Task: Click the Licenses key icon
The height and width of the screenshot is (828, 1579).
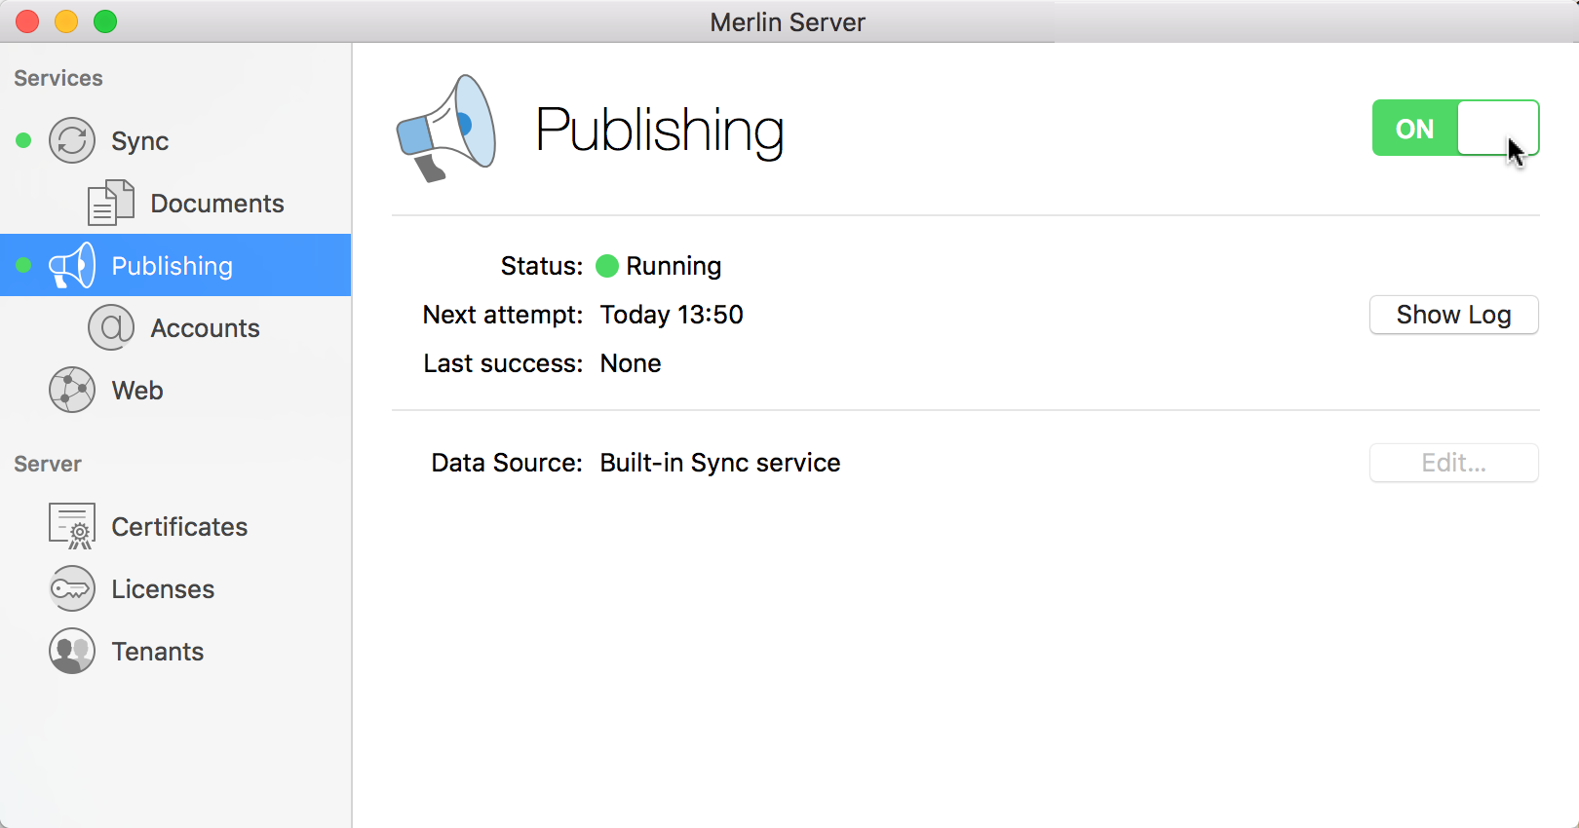Action: [x=72, y=588]
